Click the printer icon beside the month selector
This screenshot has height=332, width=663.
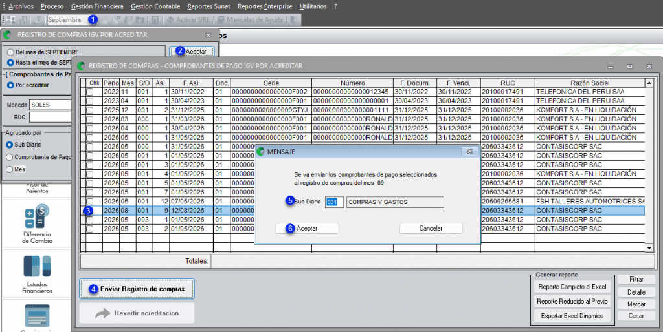coord(104,20)
